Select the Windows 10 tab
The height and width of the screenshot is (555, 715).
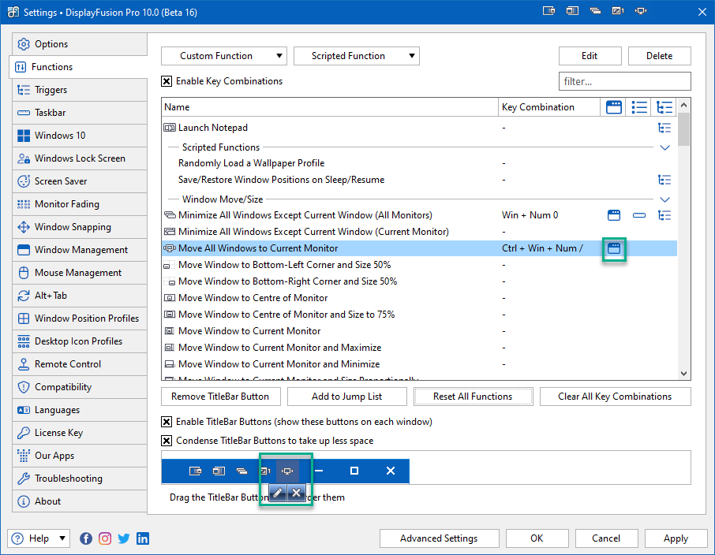(80, 136)
